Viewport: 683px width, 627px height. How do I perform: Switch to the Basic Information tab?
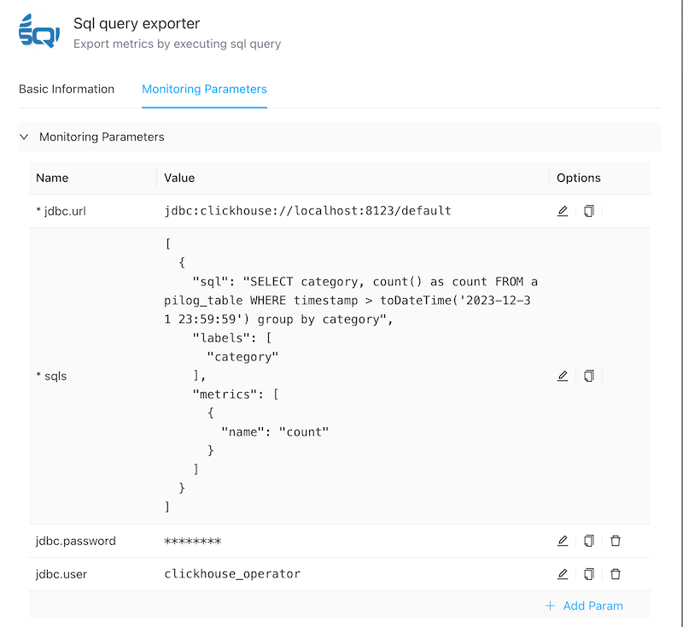coord(67,89)
